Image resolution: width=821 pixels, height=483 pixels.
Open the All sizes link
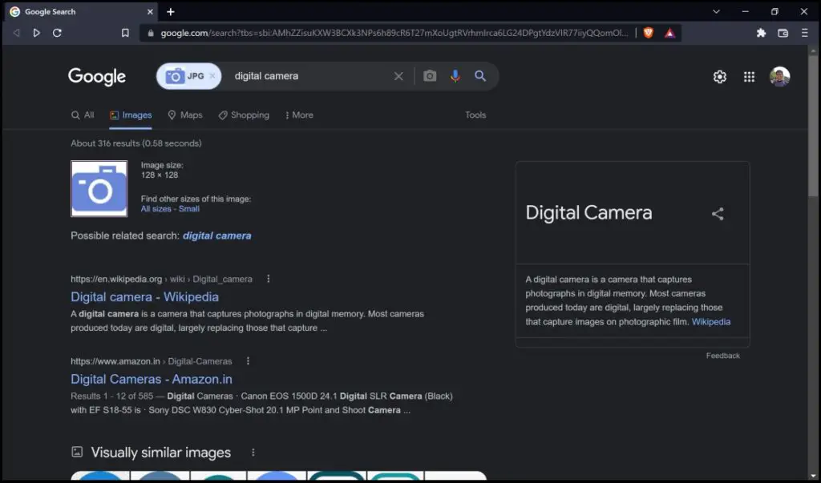tap(156, 209)
